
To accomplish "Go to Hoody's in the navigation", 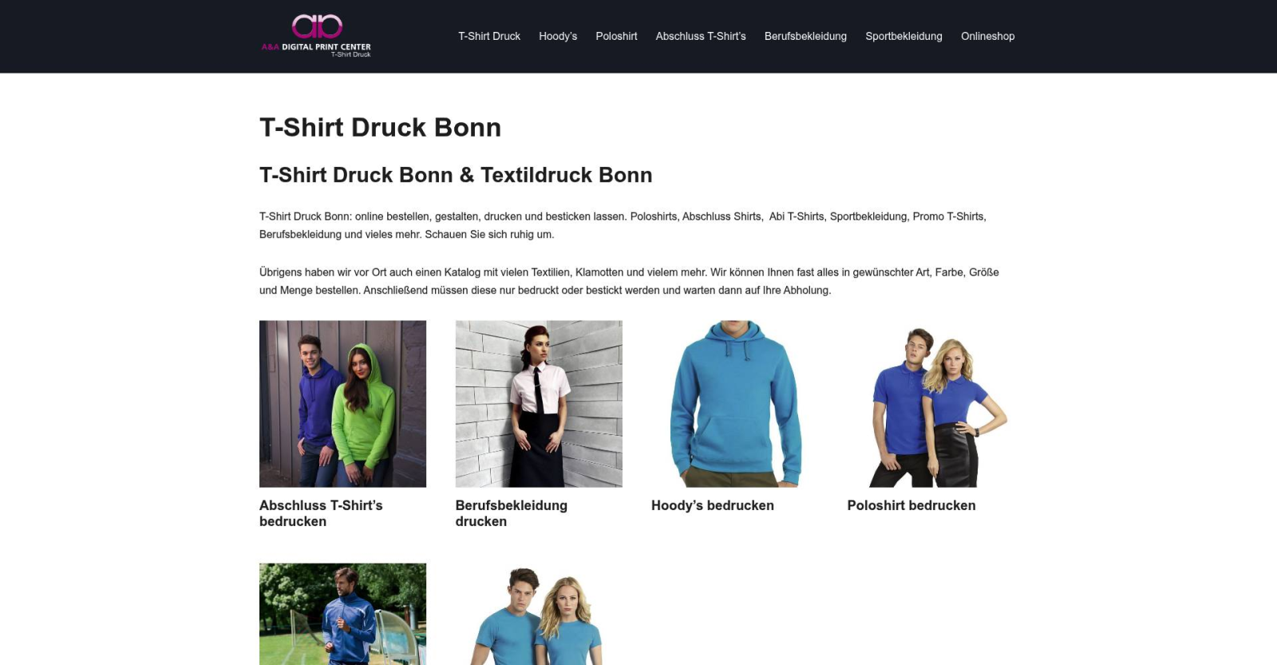I will click(557, 36).
